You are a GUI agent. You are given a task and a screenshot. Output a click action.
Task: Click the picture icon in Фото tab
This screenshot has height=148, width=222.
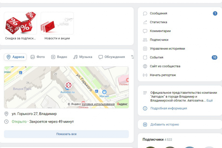click(x=33, y=57)
